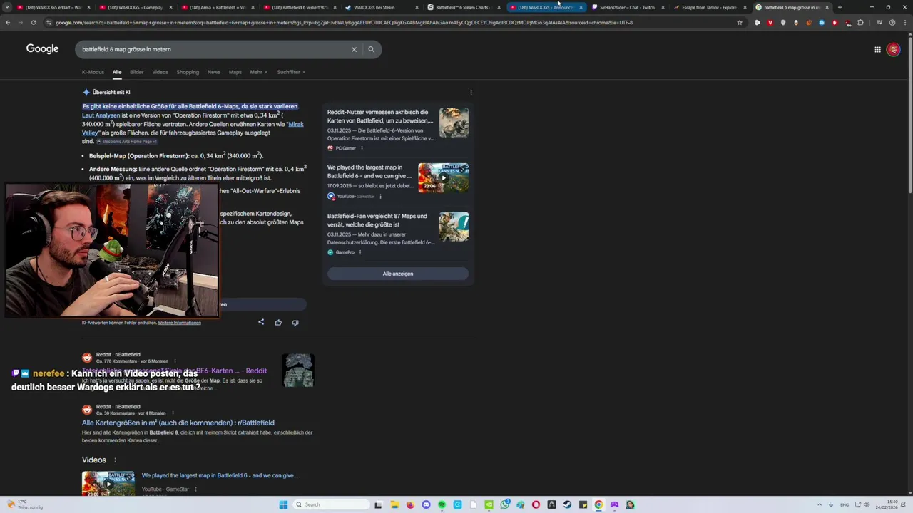Open the GamePro article thumbnail
This screenshot has width=913, height=513.
tap(454, 227)
